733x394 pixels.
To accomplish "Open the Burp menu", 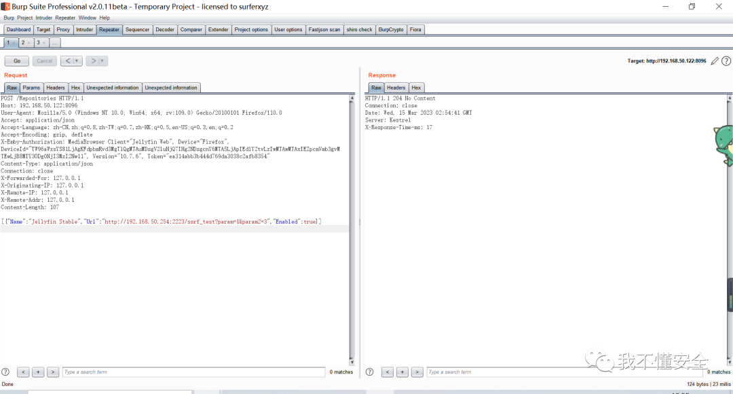I will (x=9, y=18).
